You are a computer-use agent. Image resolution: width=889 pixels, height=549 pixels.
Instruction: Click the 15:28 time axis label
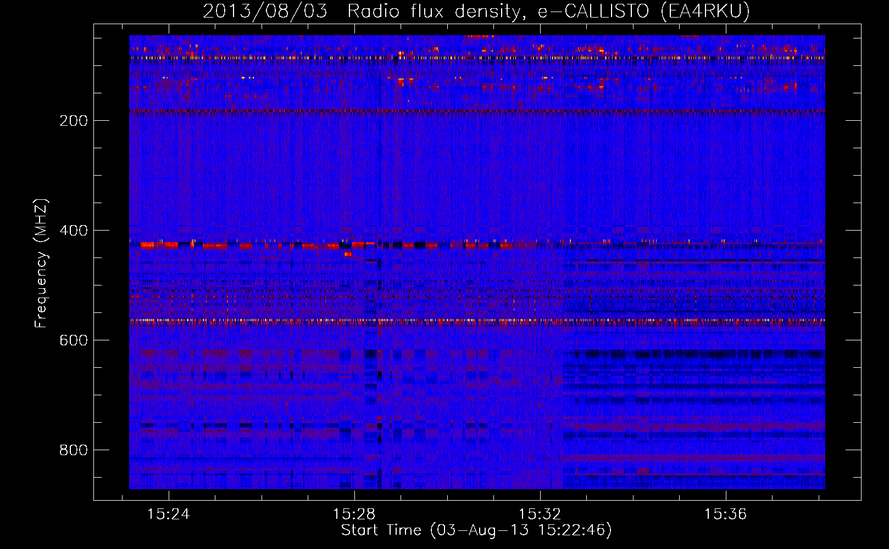point(354,514)
